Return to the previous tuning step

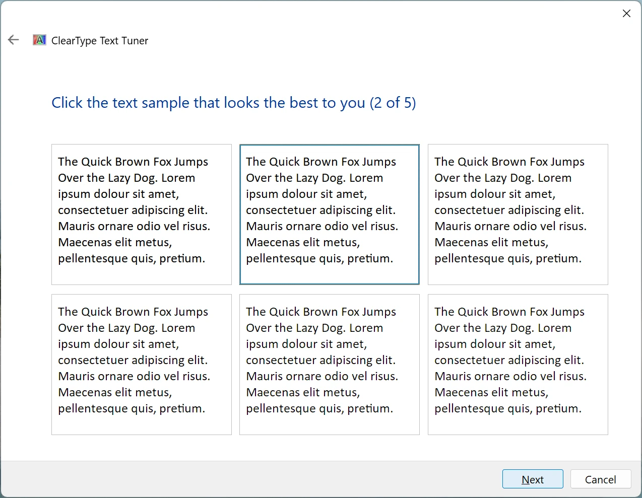tap(13, 40)
